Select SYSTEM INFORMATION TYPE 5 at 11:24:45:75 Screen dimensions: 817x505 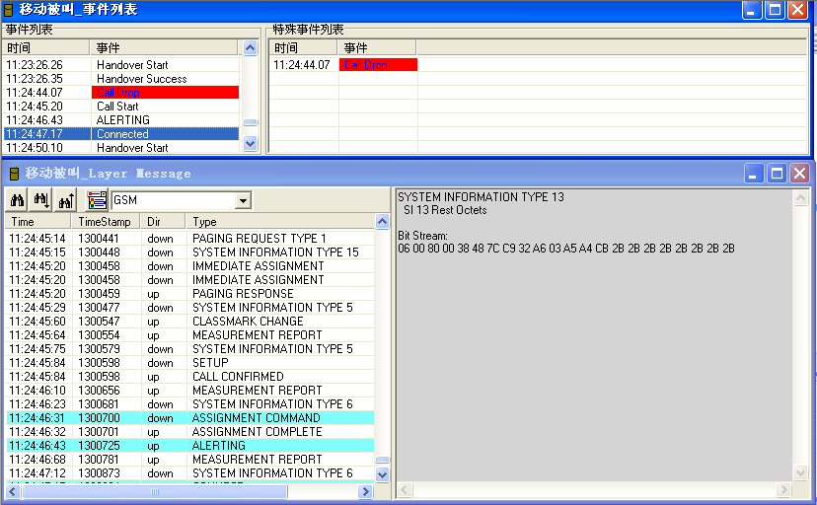tap(190, 349)
